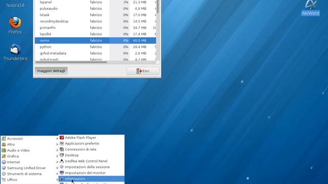
Task: Click the Internet globe icon
Action: [x=4, y=162]
